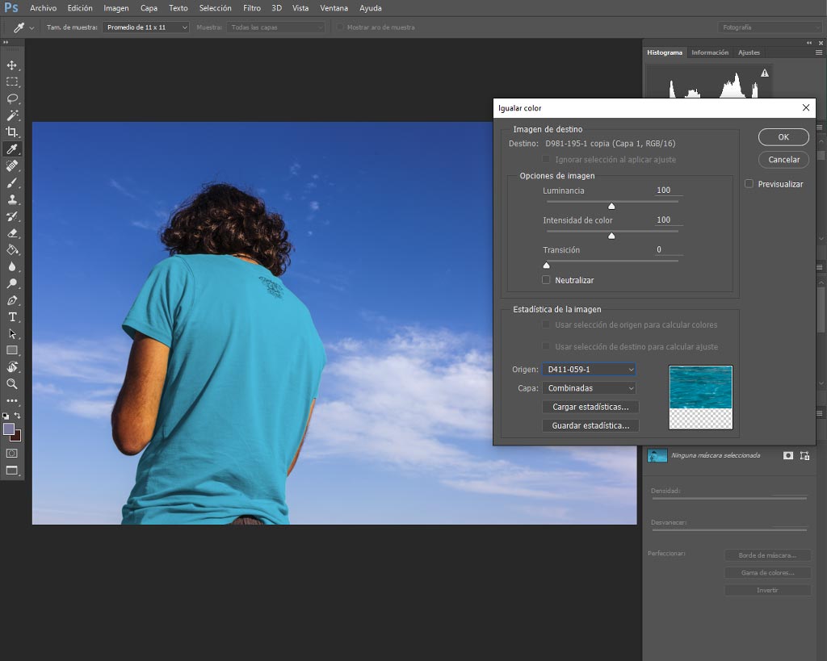
Task: Open the Archivo menu
Action: [x=44, y=8]
